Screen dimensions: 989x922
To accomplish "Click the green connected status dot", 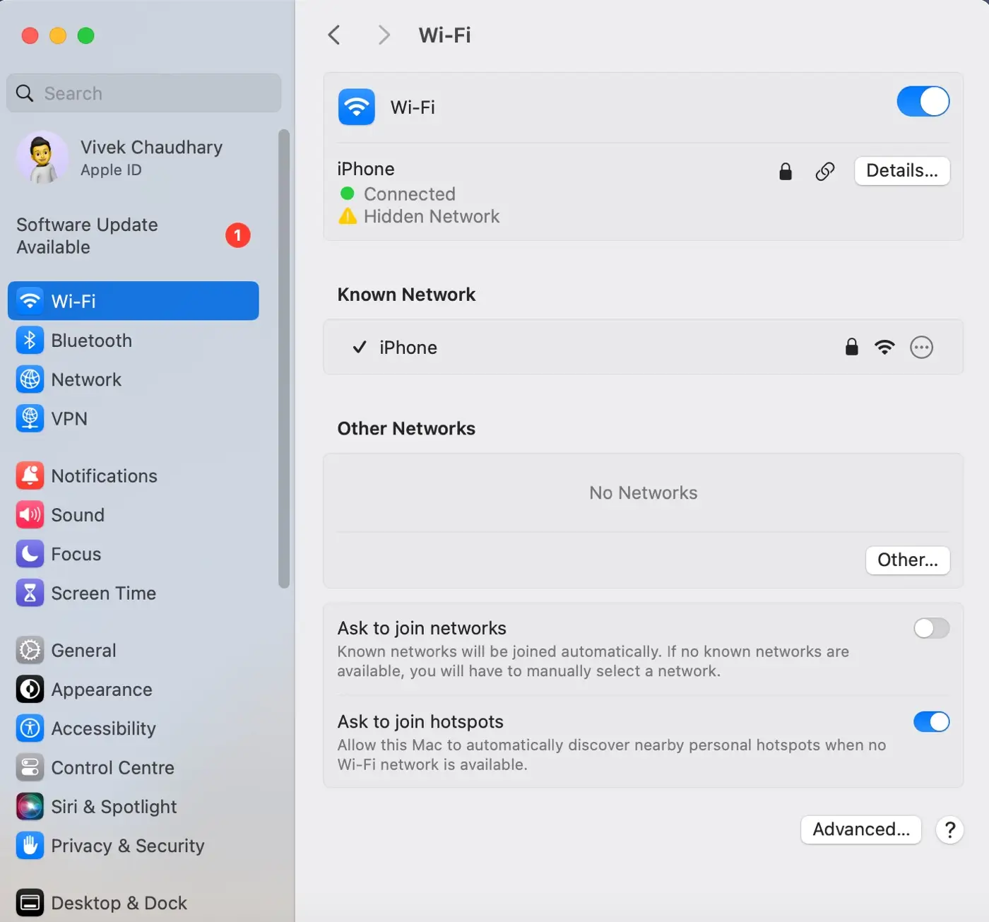I will coord(347,193).
